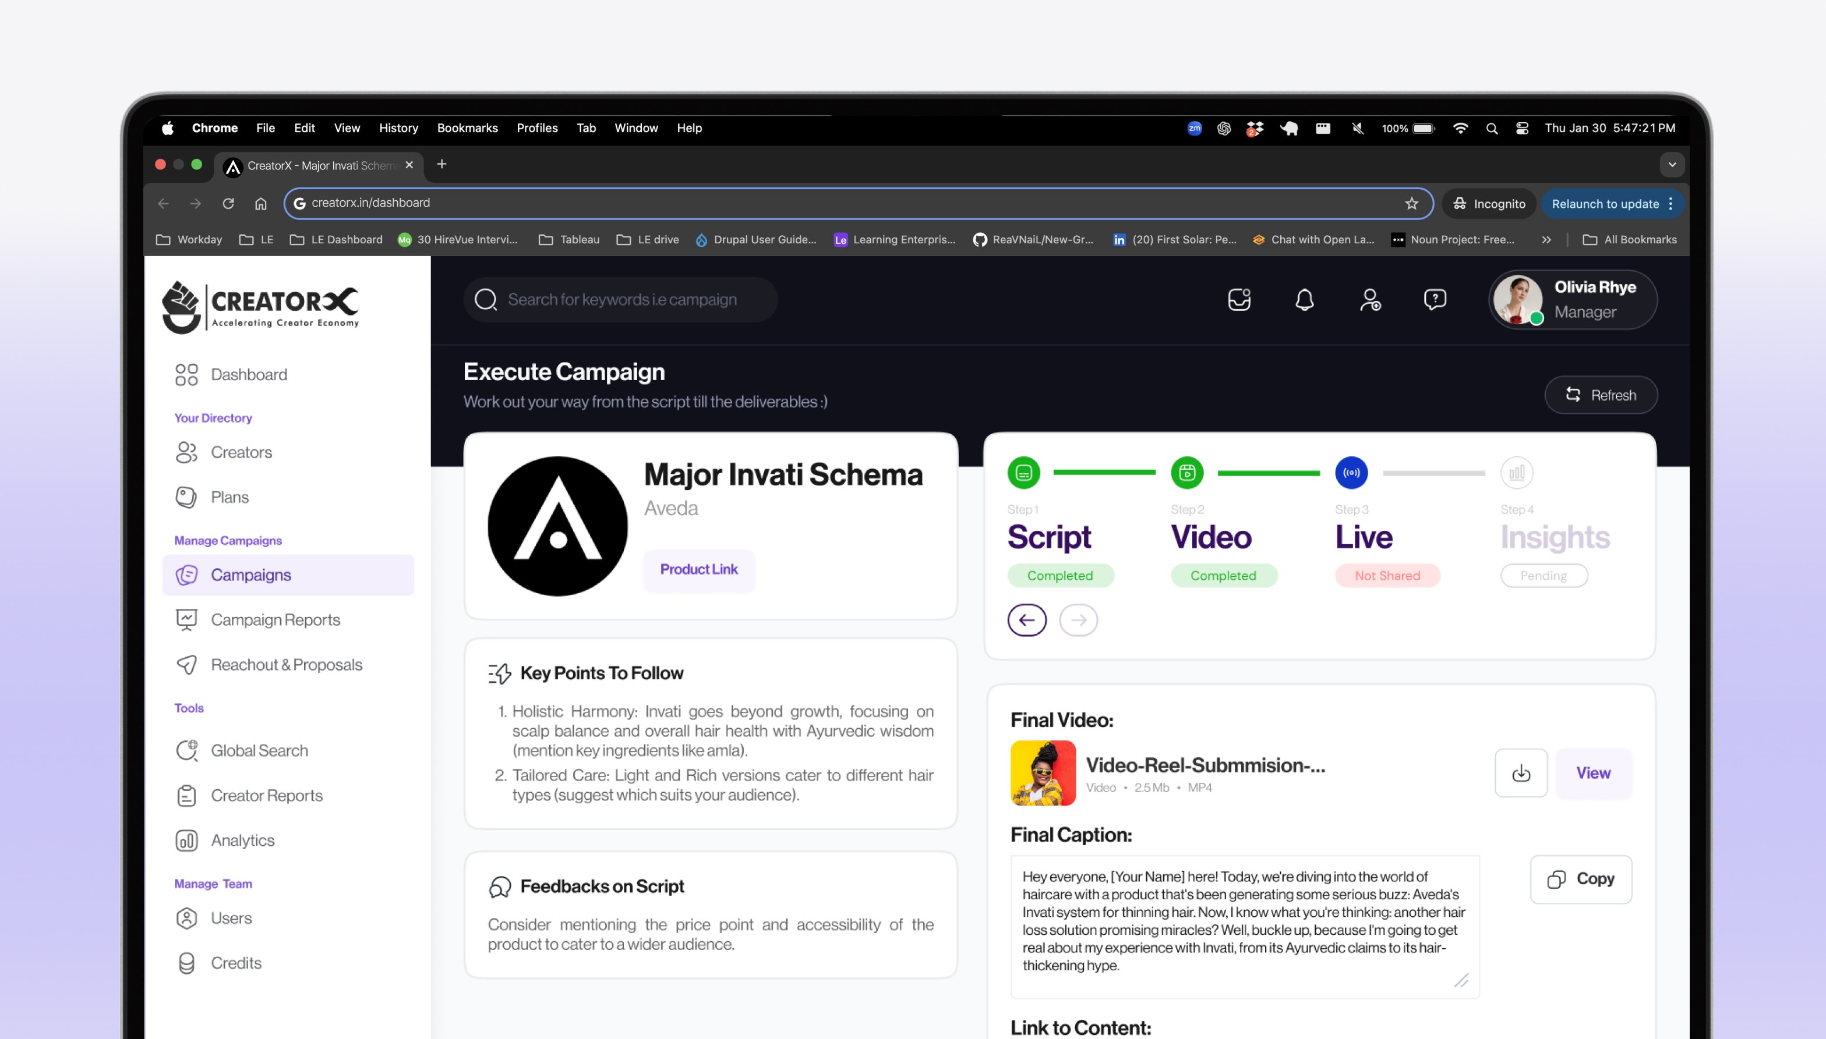The image size is (1826, 1039).
Task: Expand hidden bookmarks overflow chevron
Action: [1546, 240]
